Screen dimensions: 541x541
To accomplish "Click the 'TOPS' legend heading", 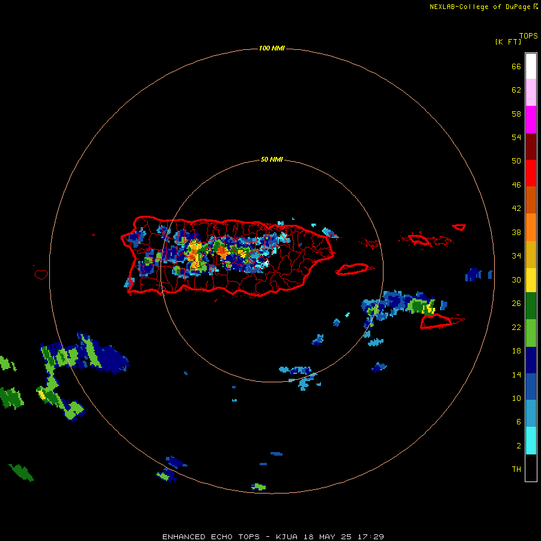I will (x=528, y=36).
